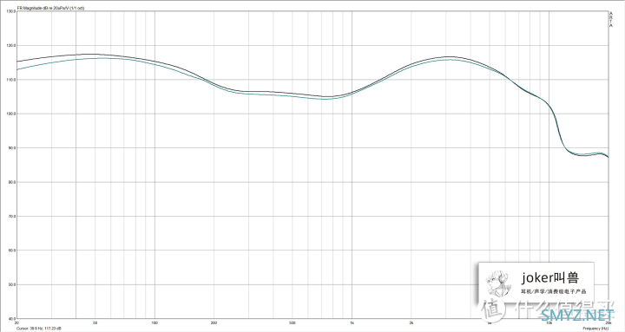Click the 100 Hz frequency tick label
625x332 pixels.
[x=155, y=322]
